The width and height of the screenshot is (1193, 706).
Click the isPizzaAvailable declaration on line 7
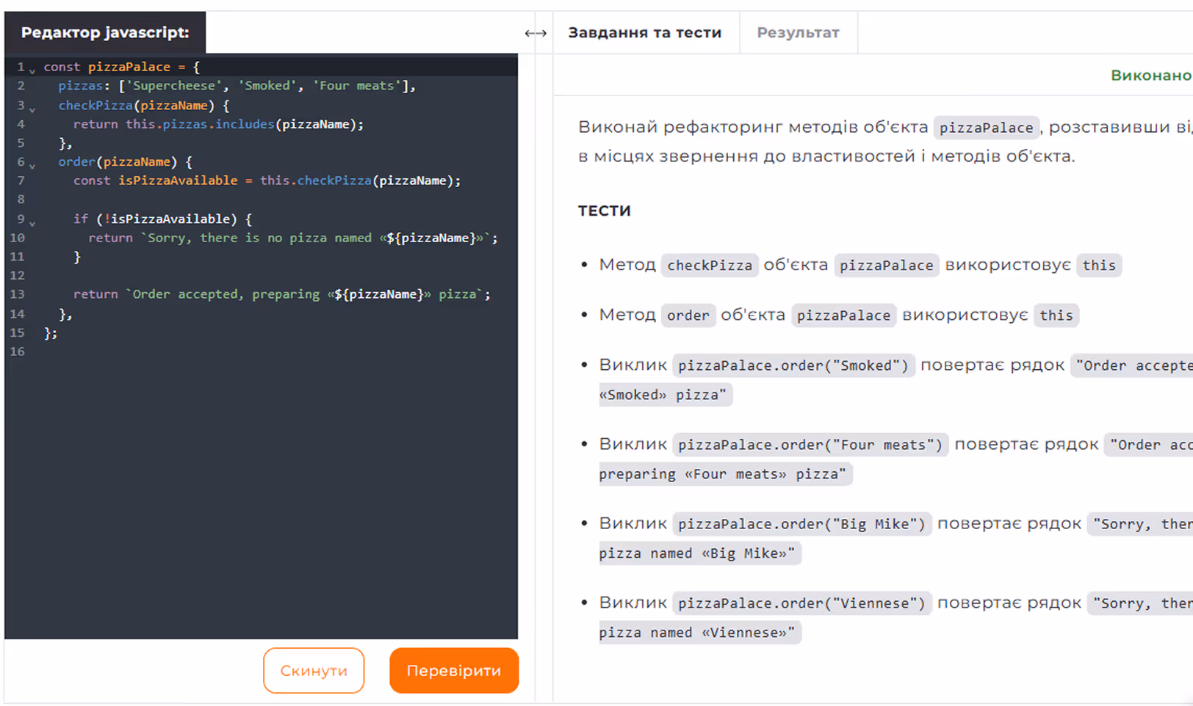coord(267,181)
